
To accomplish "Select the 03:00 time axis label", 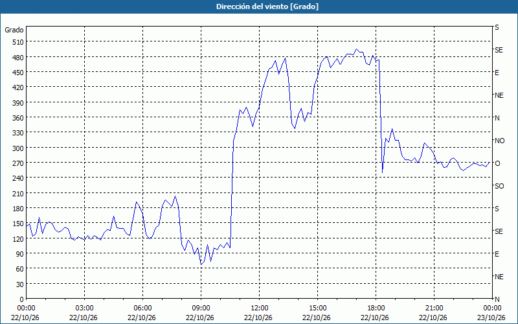I will (x=85, y=308).
